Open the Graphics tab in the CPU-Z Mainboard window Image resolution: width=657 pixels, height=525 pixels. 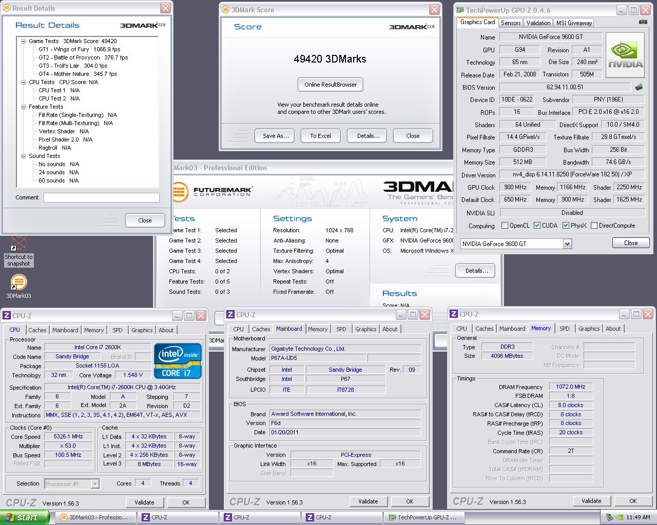click(x=366, y=329)
